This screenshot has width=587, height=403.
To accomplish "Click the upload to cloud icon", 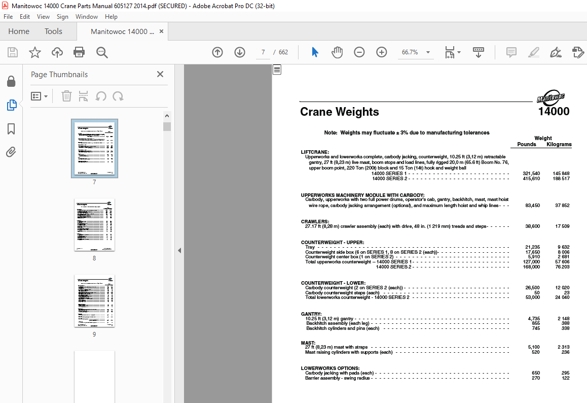I will pyautogui.click(x=57, y=52).
